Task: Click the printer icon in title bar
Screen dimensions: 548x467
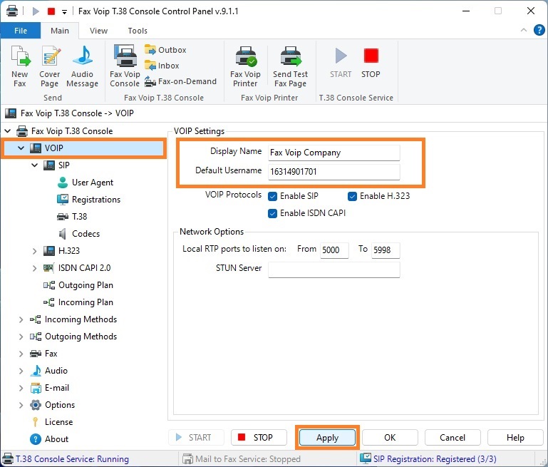Action: 12,11
